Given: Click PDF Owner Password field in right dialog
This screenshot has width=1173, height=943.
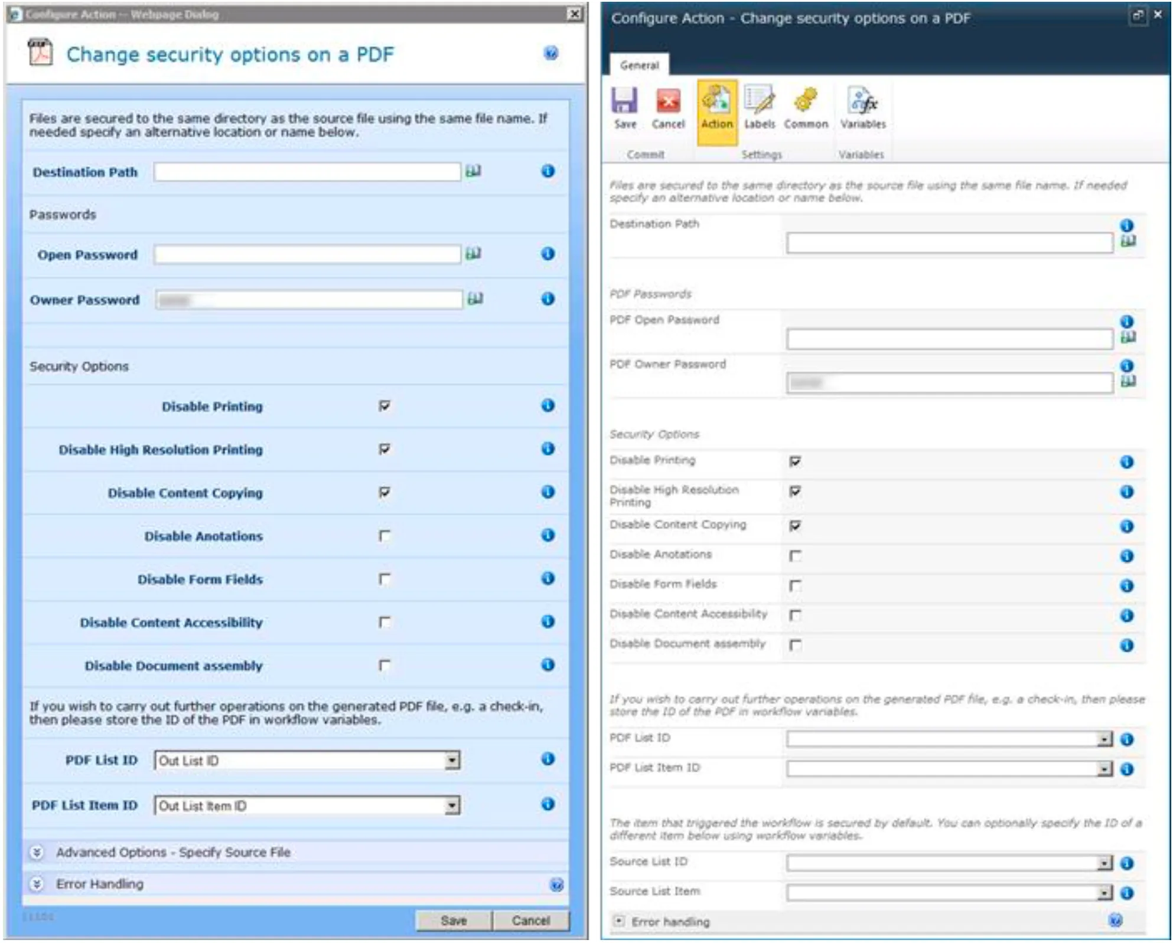Looking at the screenshot, I should pyautogui.click(x=950, y=383).
